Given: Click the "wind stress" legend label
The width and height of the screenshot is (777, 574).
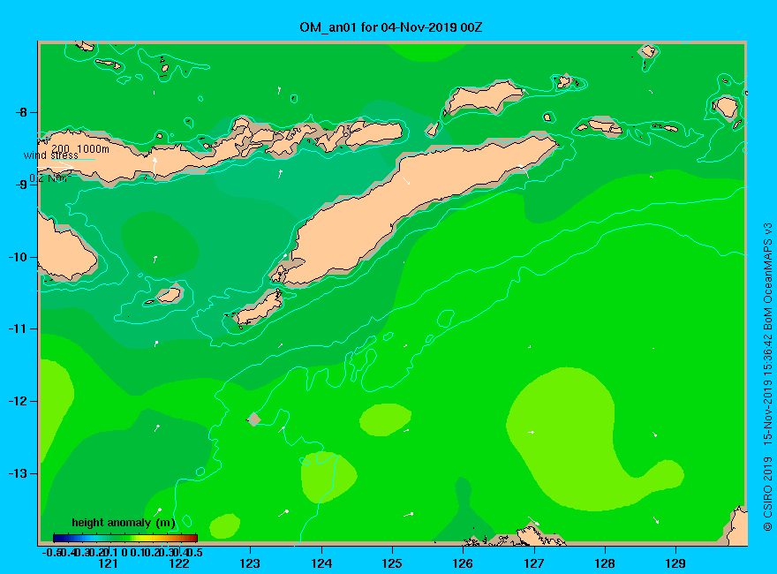Looking at the screenshot, I should click(51, 155).
